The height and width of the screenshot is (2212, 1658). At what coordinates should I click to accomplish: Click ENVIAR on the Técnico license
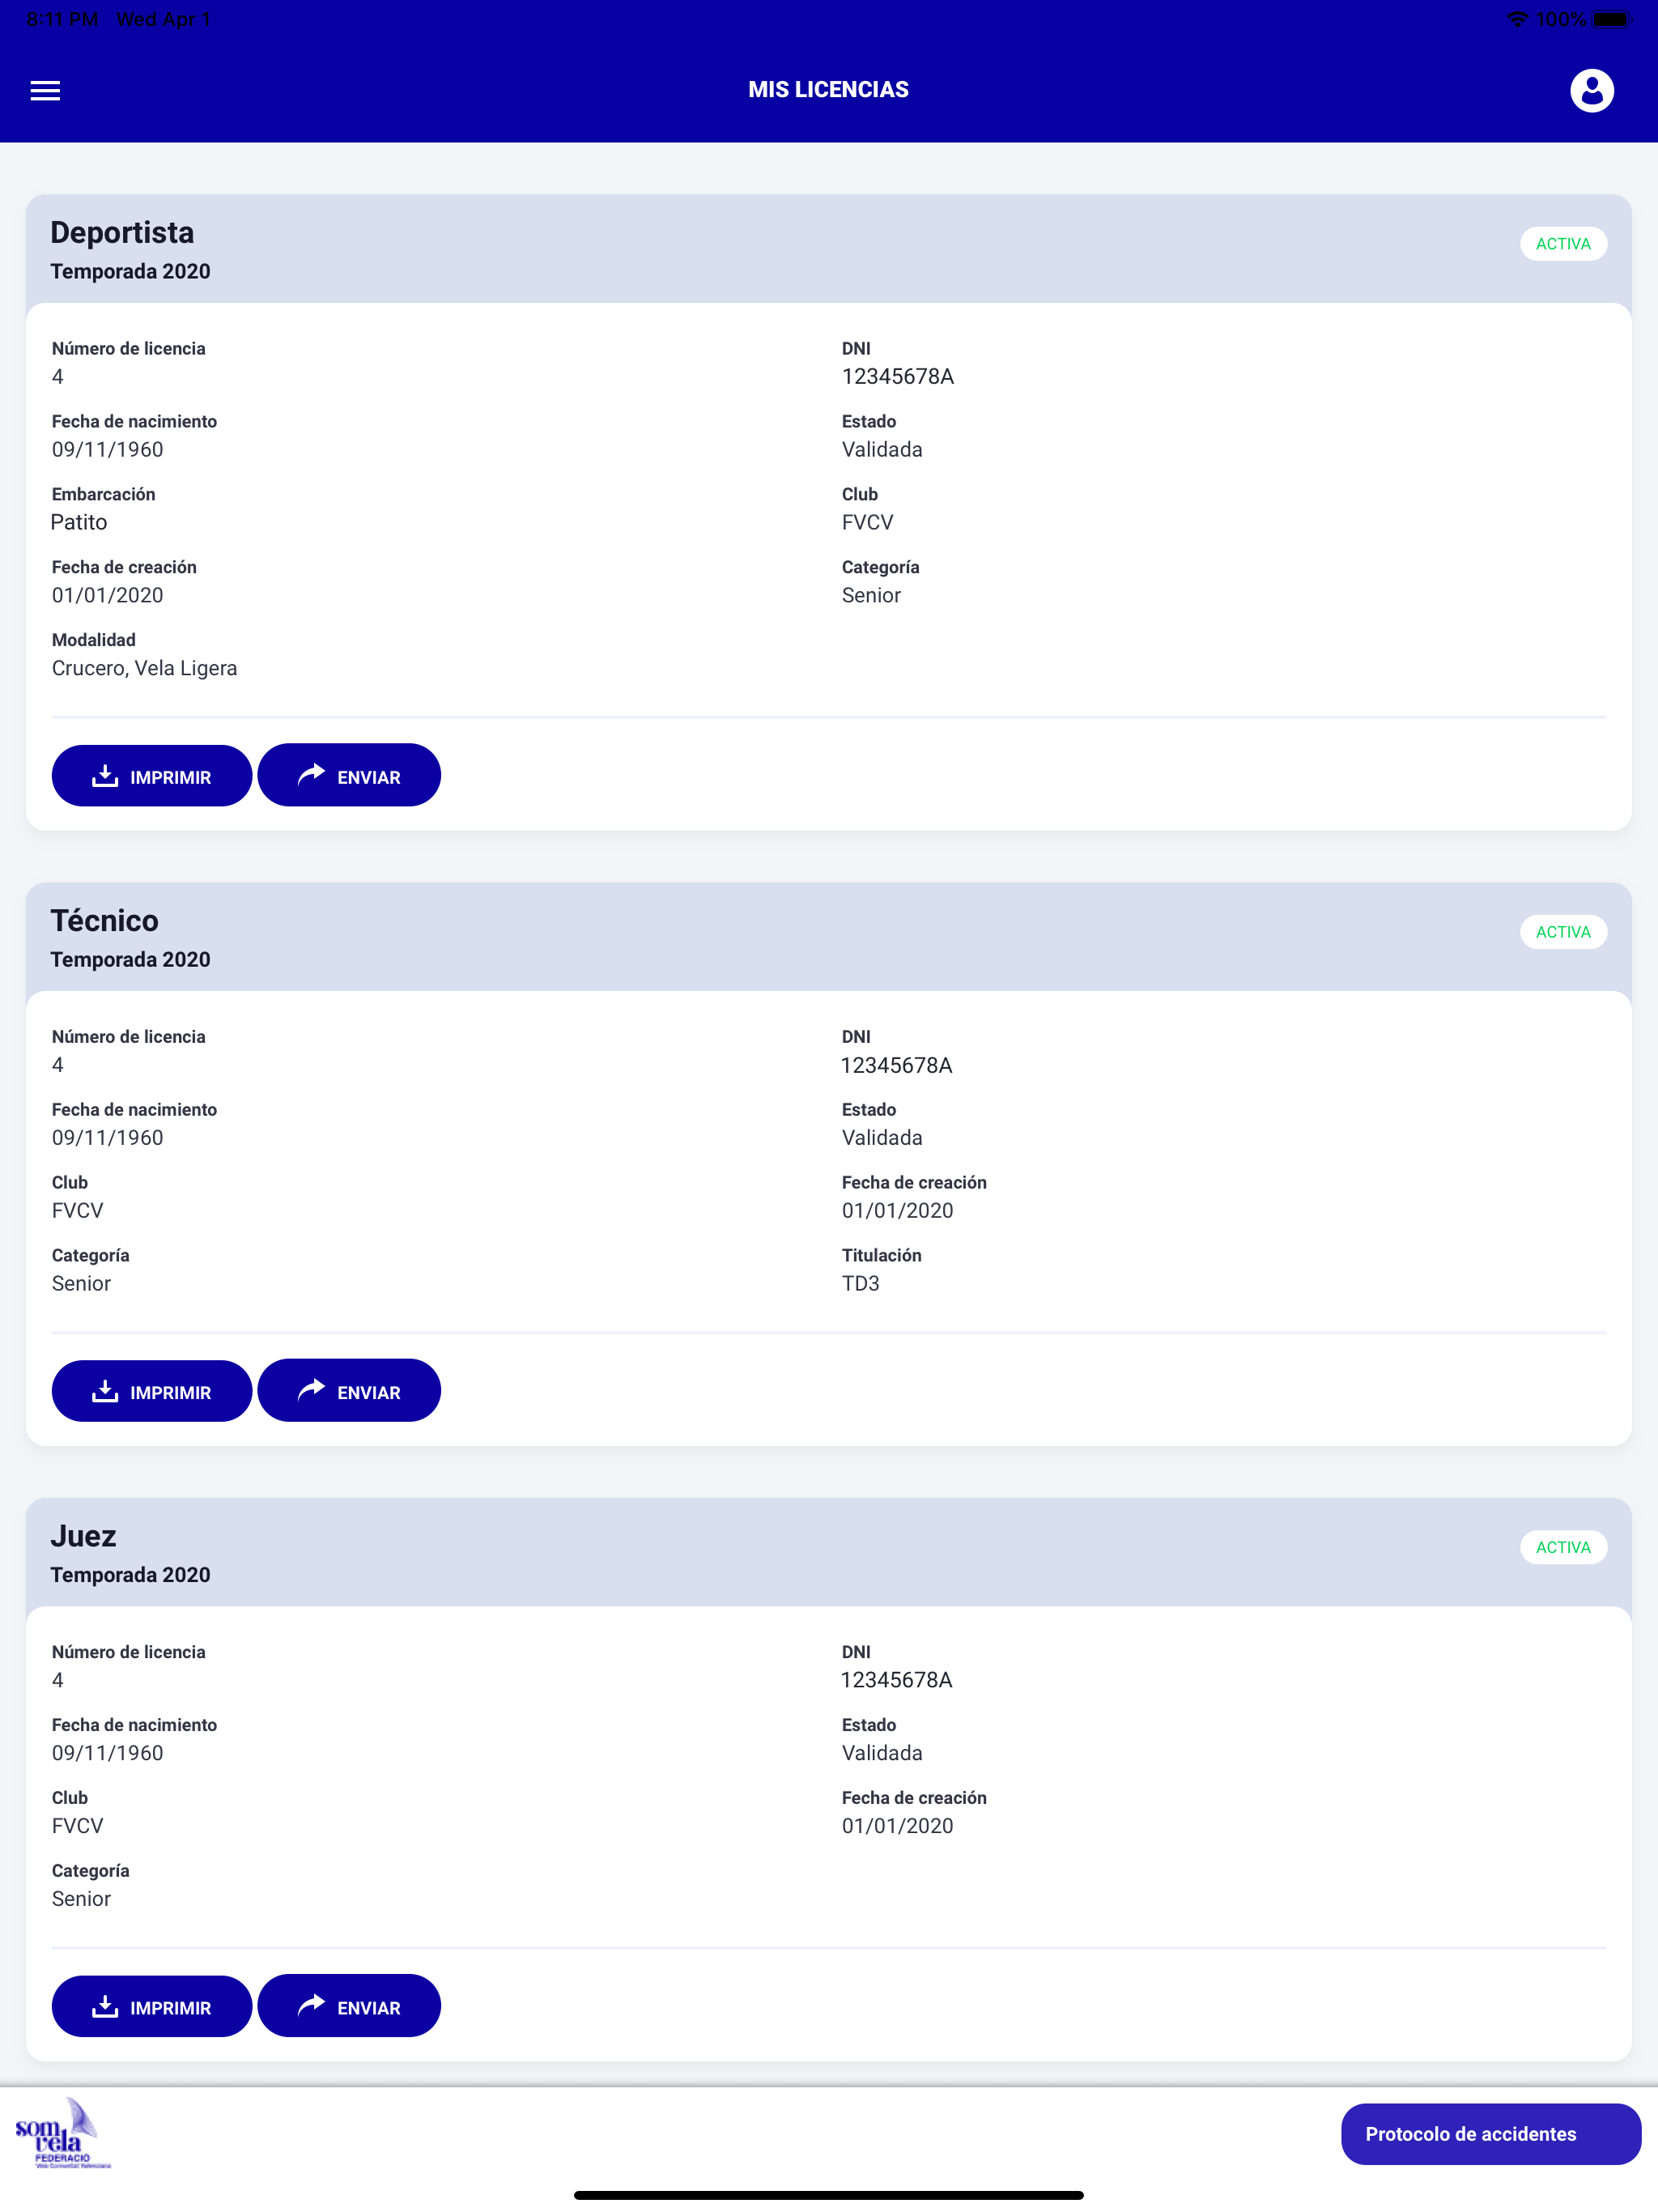349,1391
